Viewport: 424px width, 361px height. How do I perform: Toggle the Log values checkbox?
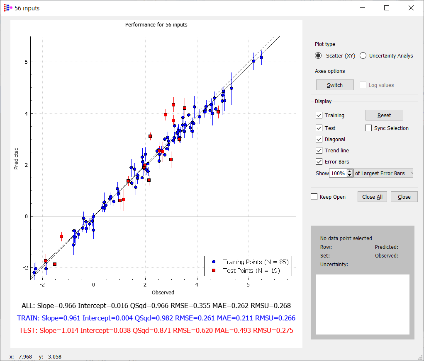363,85
